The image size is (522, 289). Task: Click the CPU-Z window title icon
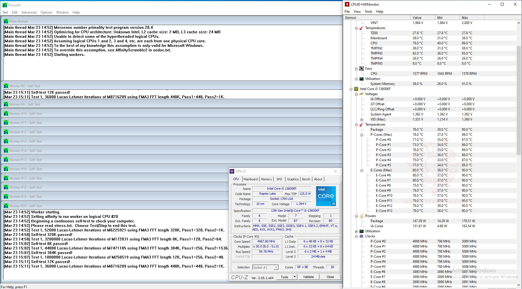click(232, 171)
